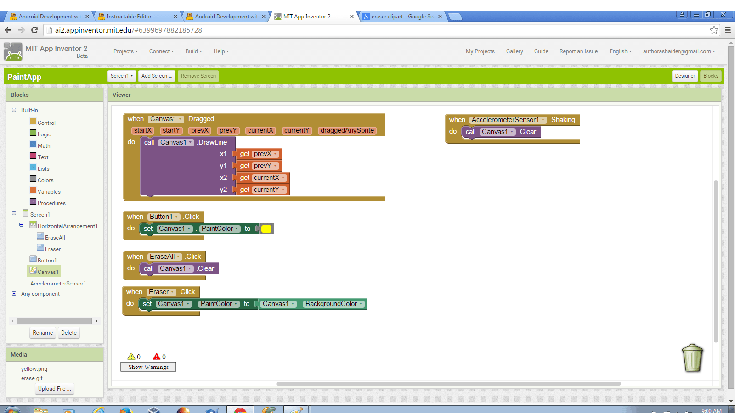Click the Delete button
The height and width of the screenshot is (413, 735).
[69, 333]
